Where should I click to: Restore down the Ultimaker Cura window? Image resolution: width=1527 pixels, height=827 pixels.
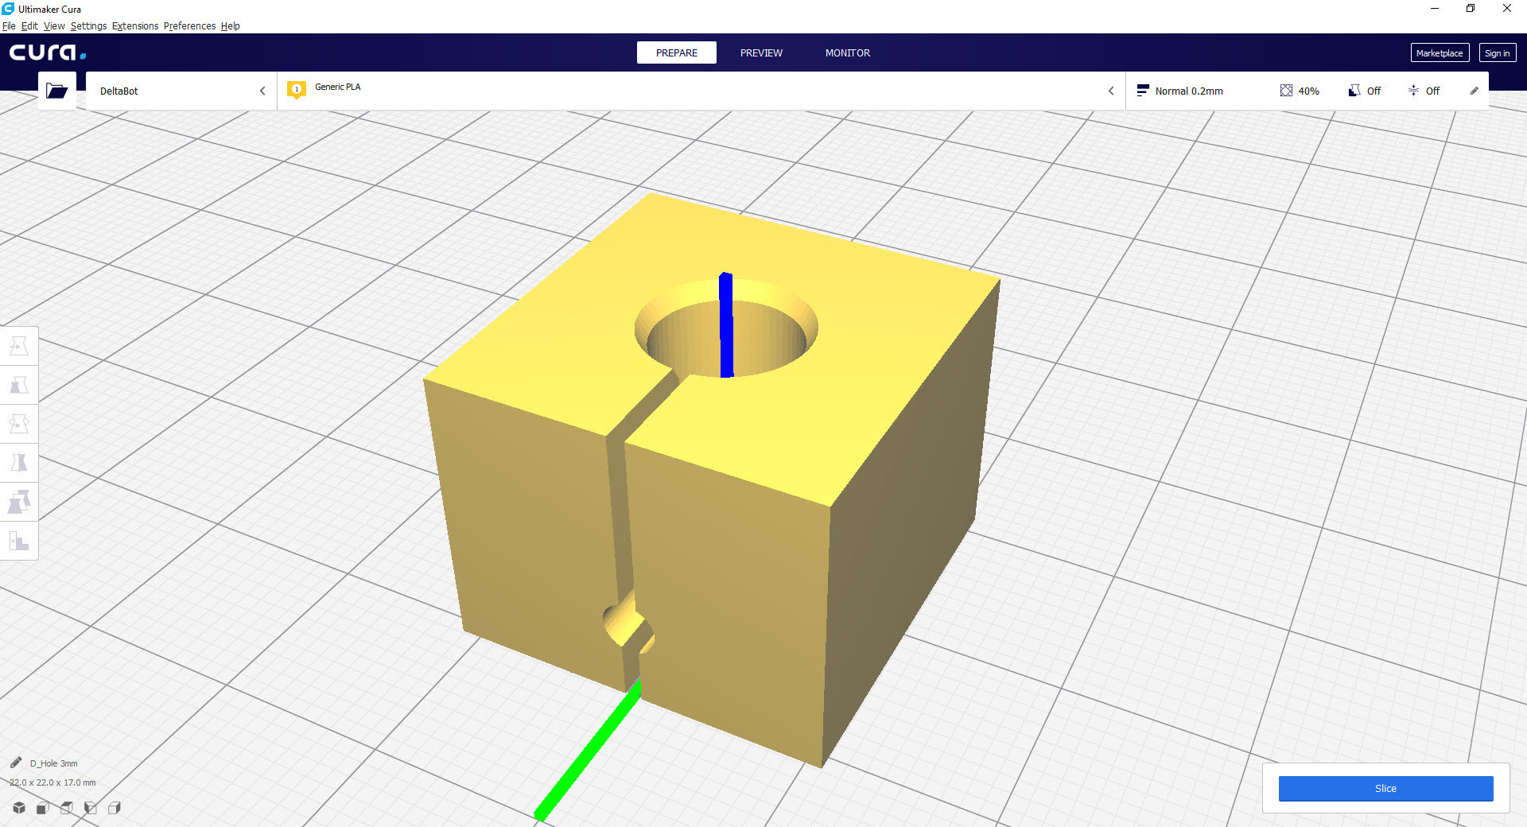pos(1471,9)
